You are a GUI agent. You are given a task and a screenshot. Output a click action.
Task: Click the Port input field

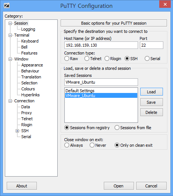(x=151, y=45)
